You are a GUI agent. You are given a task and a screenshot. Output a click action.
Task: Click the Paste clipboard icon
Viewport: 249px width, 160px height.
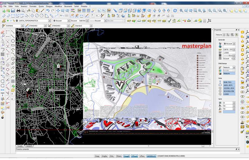click(x=38, y=11)
